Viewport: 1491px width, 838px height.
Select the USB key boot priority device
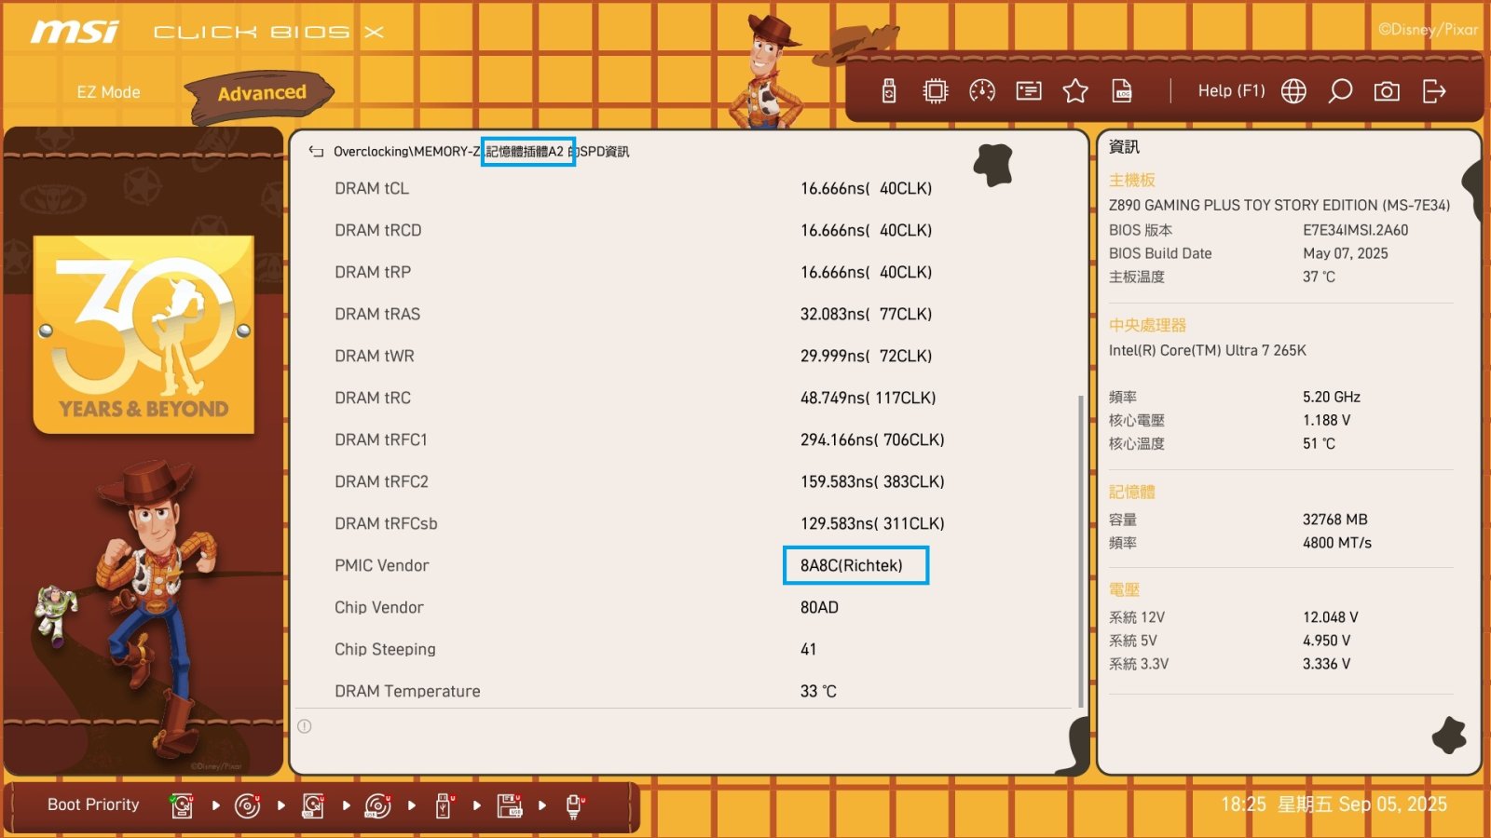tap(444, 805)
